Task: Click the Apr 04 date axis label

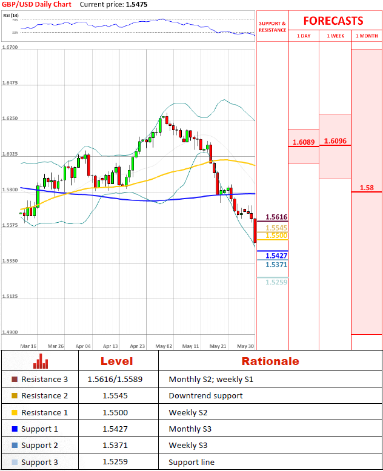Action: [x=83, y=346]
